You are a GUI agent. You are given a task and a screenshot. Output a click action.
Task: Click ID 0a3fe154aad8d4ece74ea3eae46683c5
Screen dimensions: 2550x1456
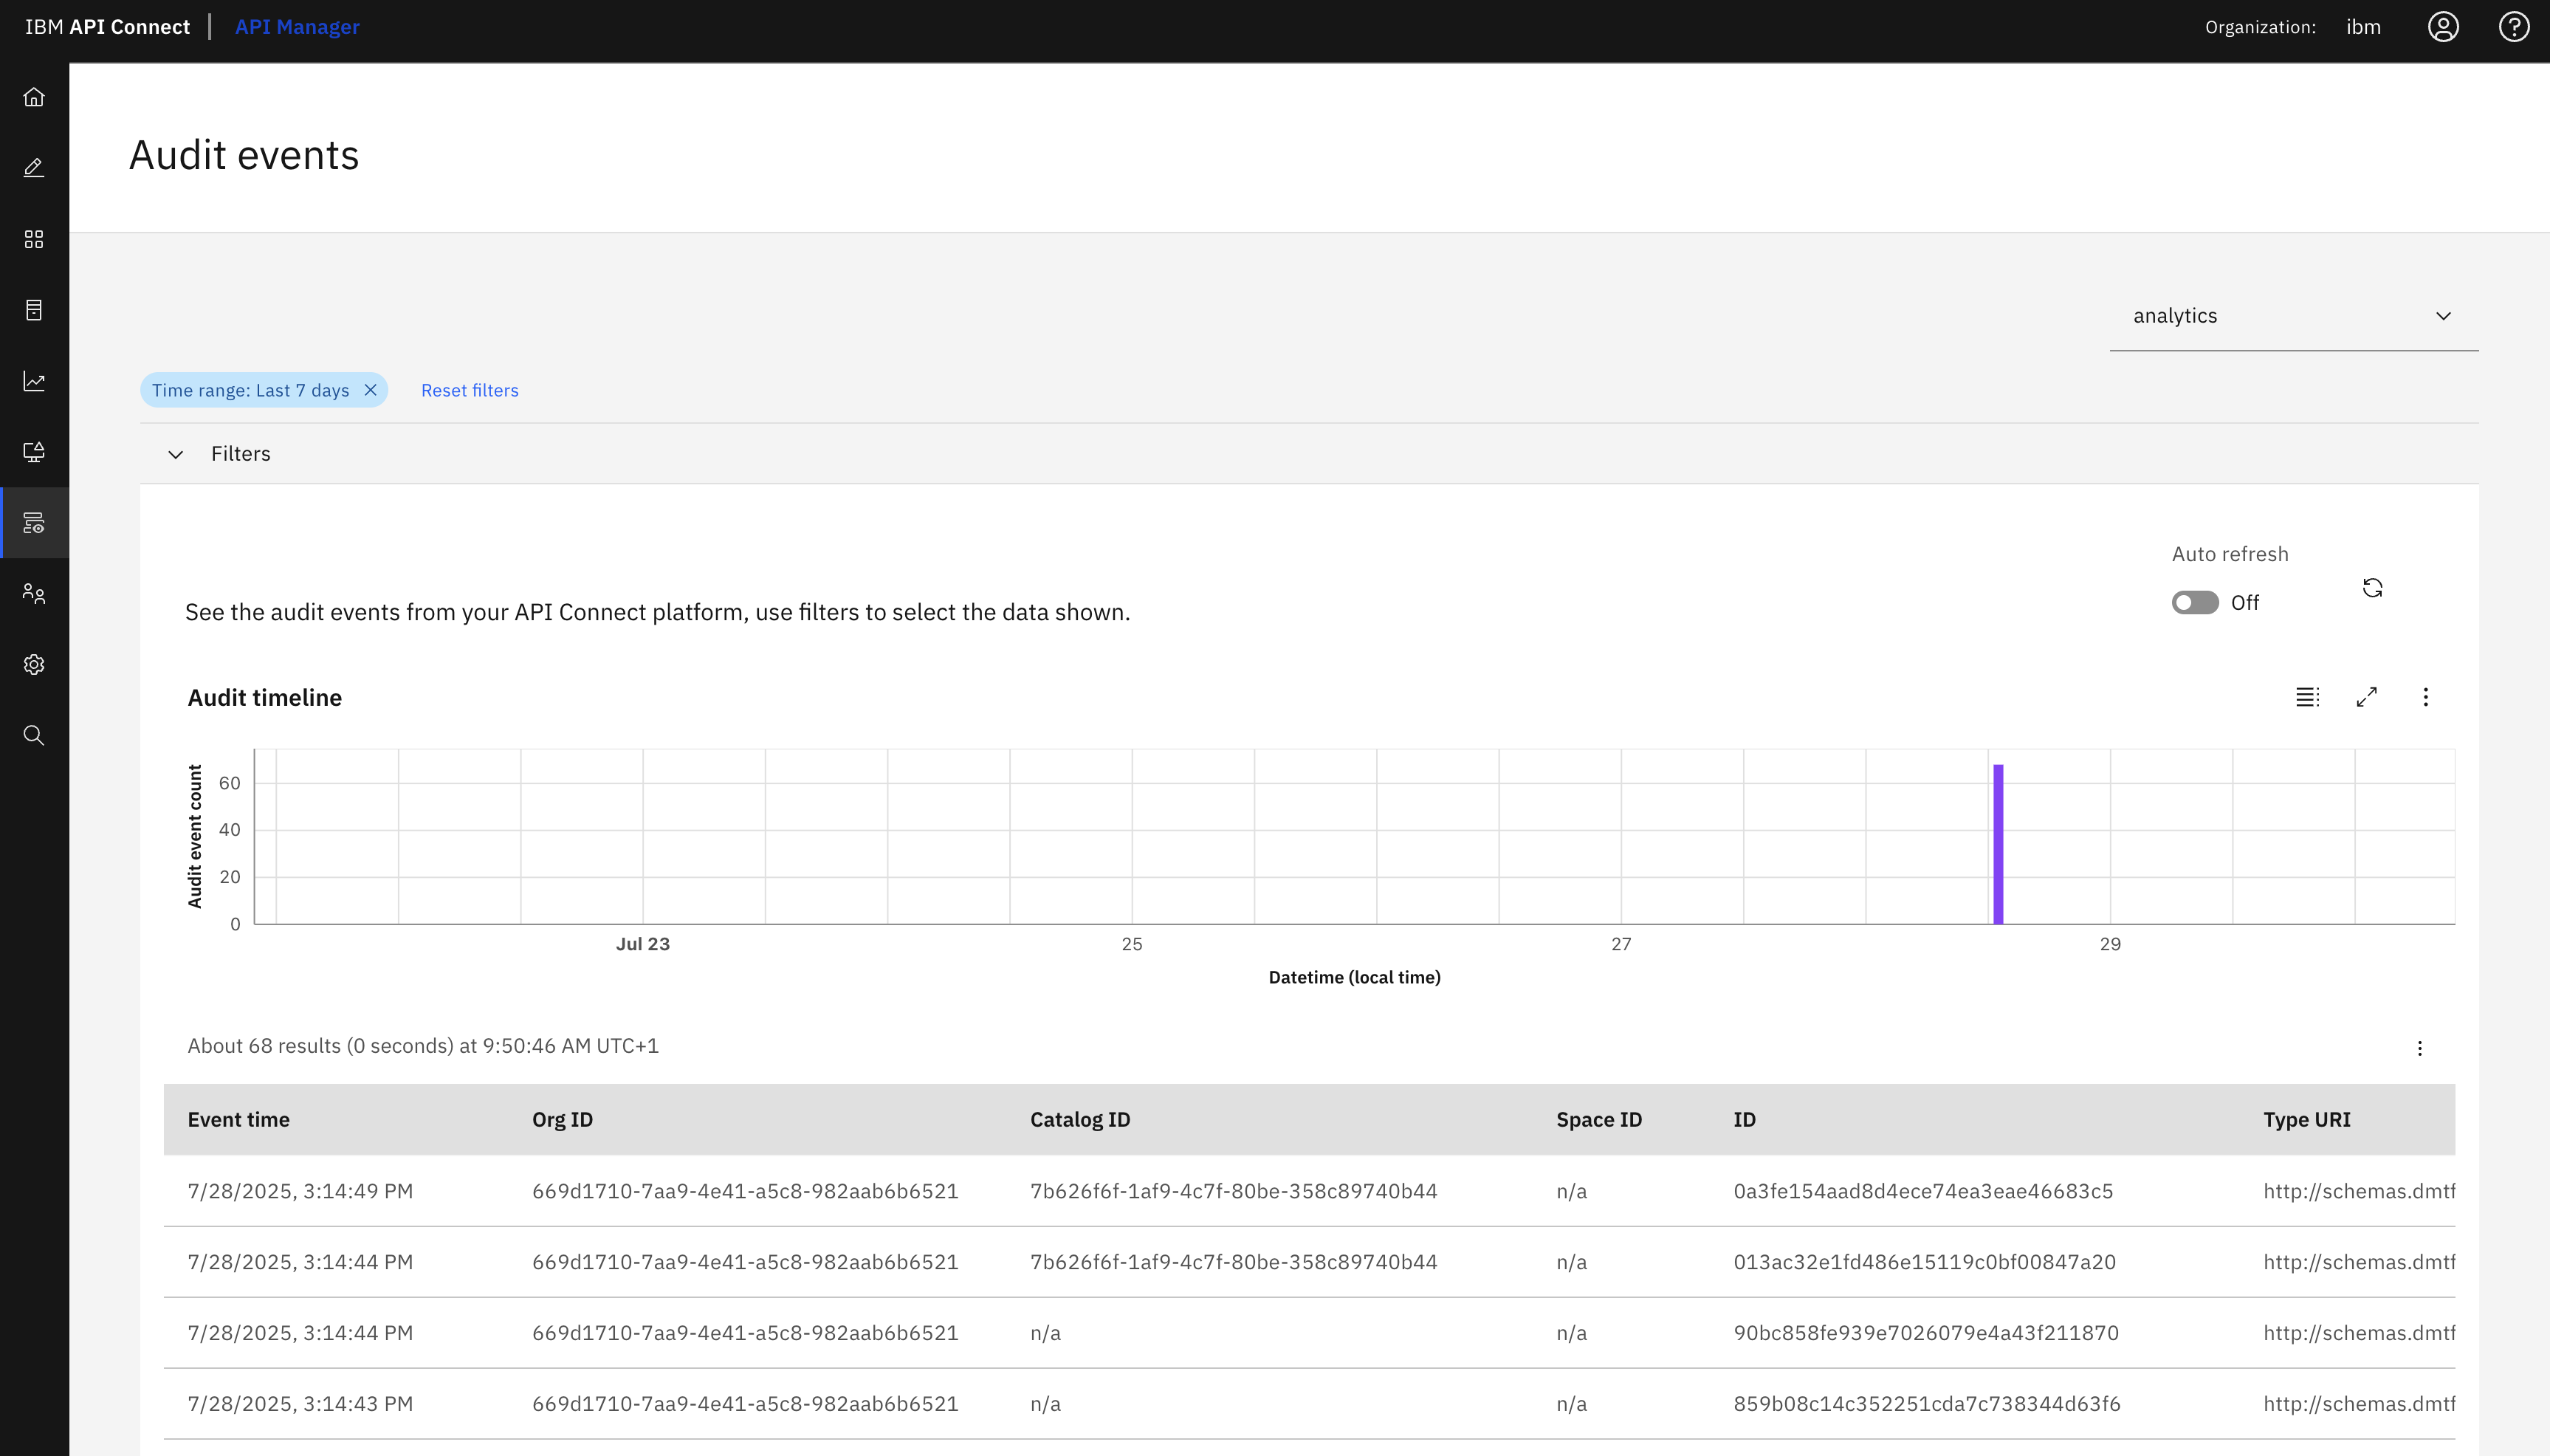1923,1191
